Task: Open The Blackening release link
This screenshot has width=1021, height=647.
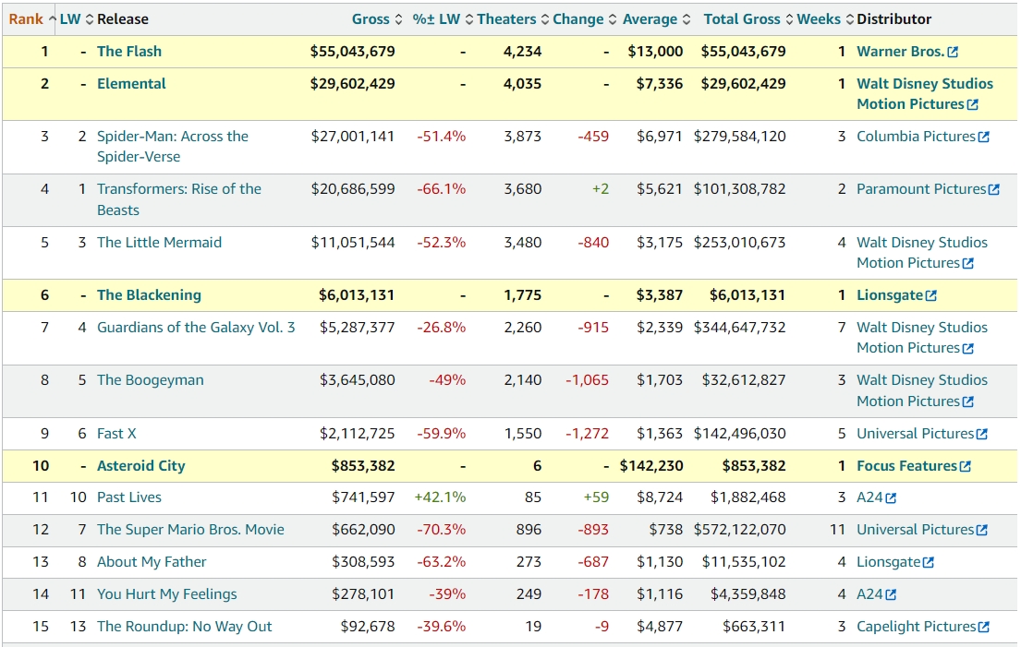Action: (x=149, y=295)
